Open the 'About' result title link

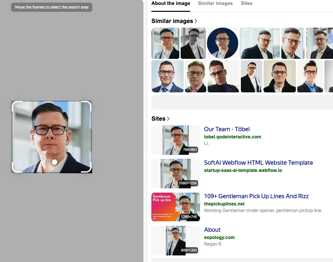(x=212, y=230)
